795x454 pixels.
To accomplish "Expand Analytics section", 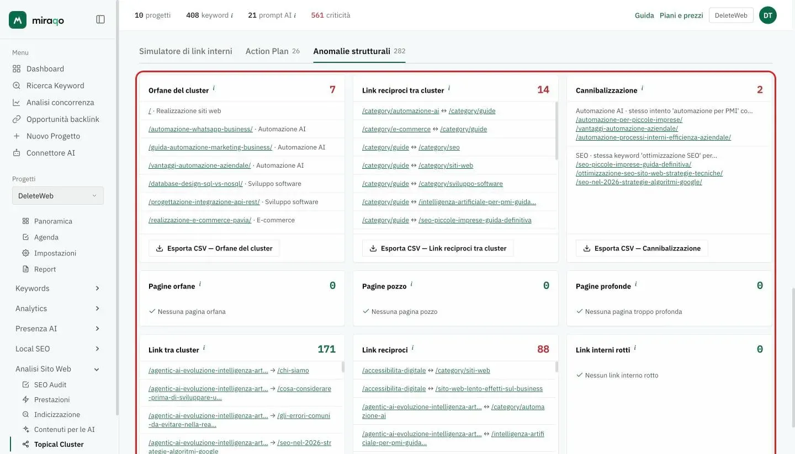I will 58,308.
